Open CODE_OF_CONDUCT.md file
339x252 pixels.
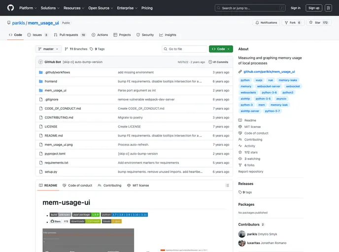coord(63,109)
